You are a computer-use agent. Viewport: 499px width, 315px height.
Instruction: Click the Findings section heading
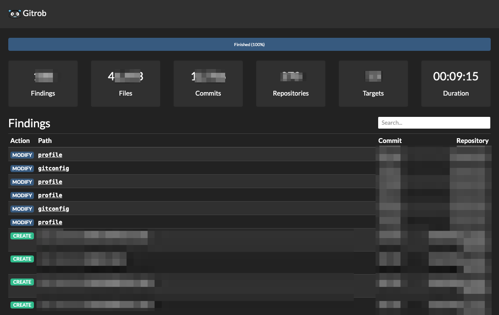29,123
